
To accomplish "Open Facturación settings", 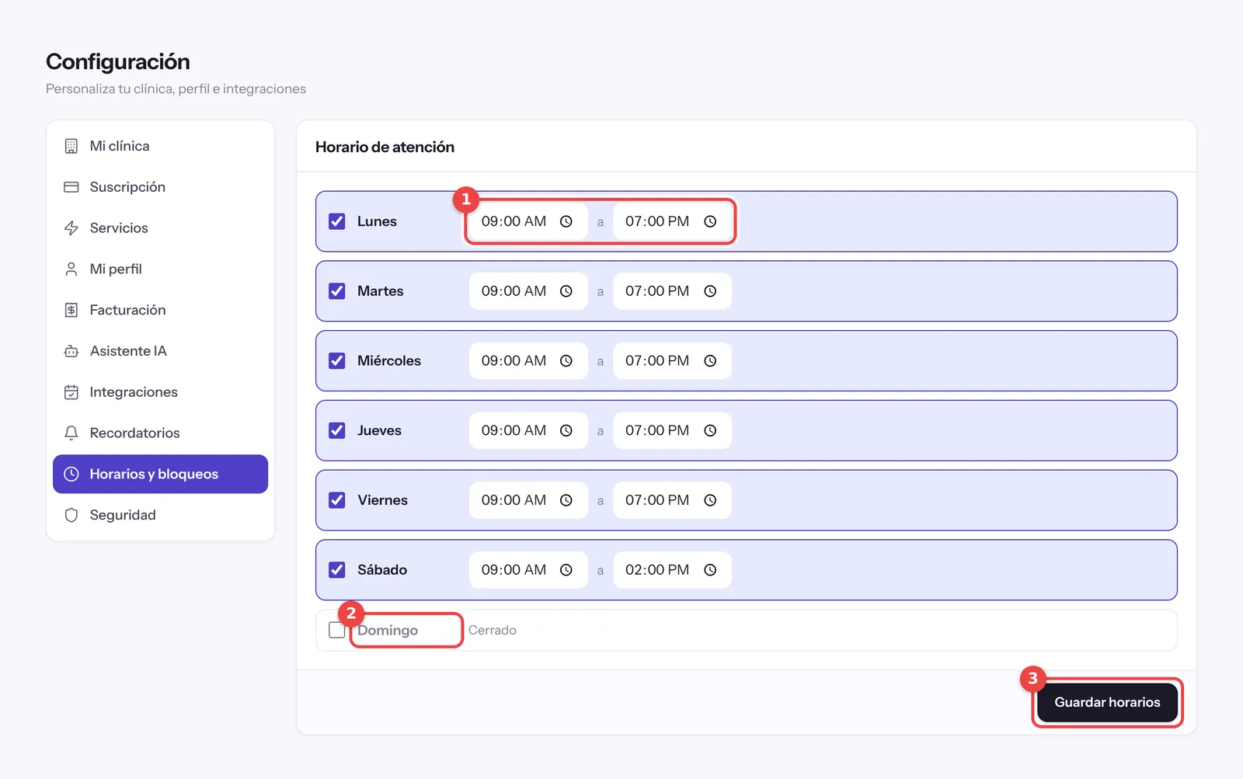I will pyautogui.click(x=160, y=310).
